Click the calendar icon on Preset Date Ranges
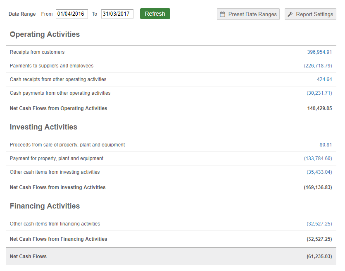The width and height of the screenshot is (345, 271). (x=223, y=14)
